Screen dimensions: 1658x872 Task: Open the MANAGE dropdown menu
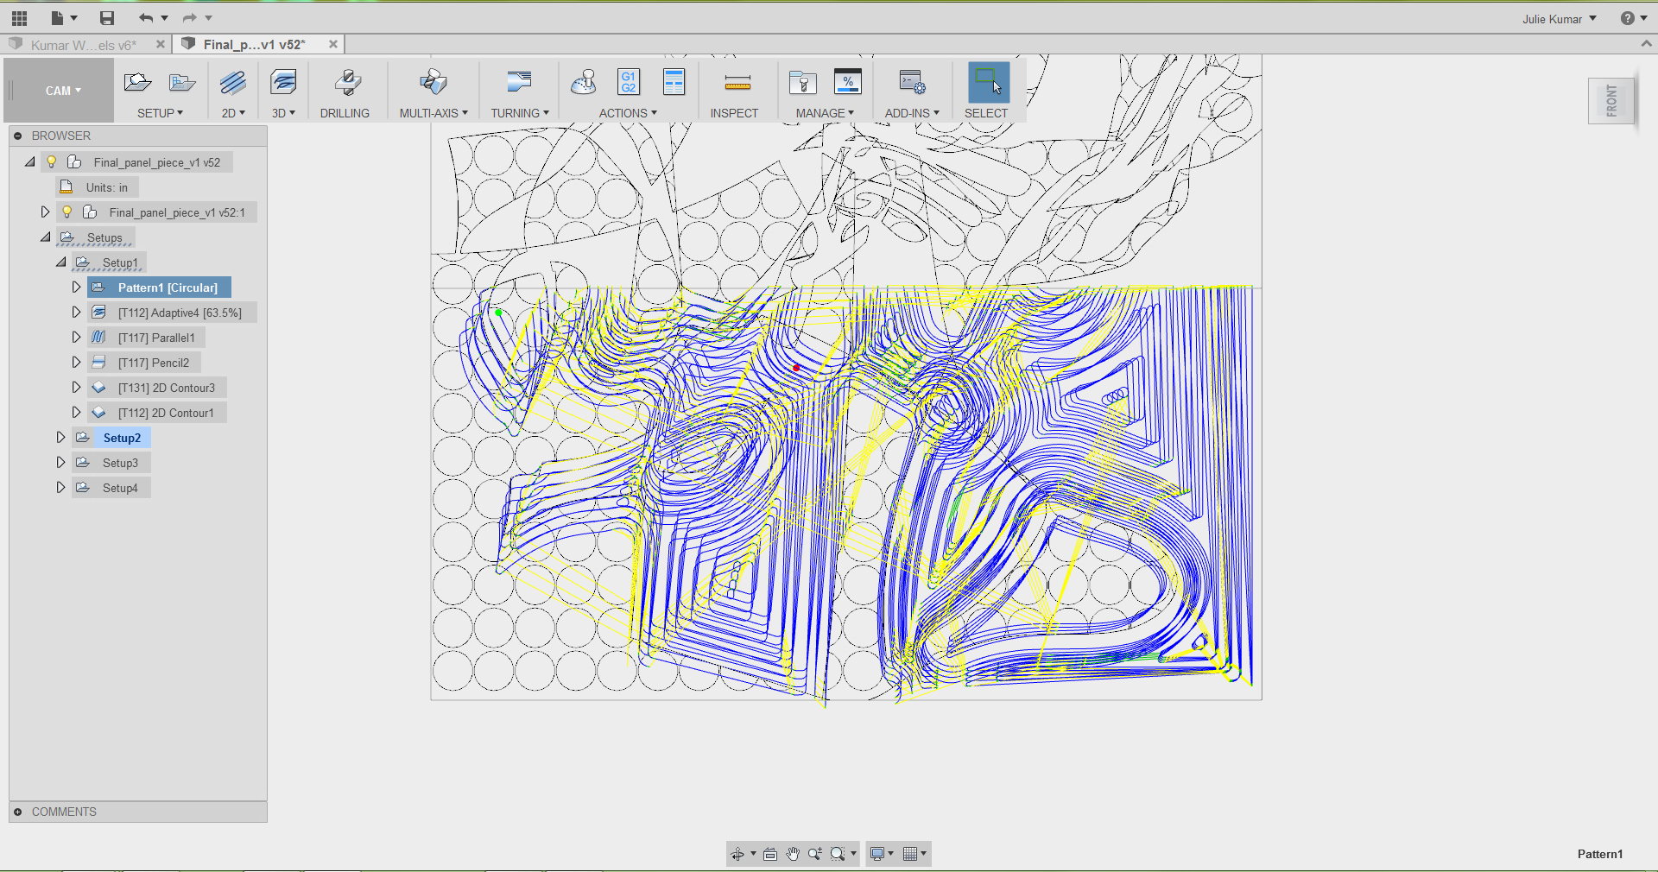[825, 113]
